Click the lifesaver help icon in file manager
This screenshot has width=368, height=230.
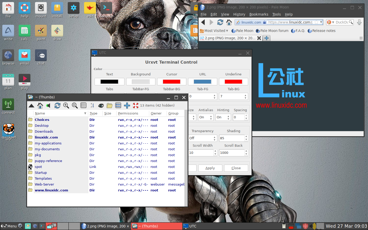[x=135, y=105]
